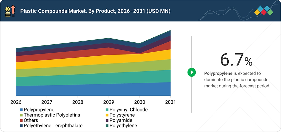Select the Polyethylene legend swatch
This screenshot has width=281, height=132.
107,126
